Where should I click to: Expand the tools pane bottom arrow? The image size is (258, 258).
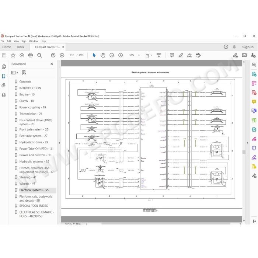click(x=254, y=221)
